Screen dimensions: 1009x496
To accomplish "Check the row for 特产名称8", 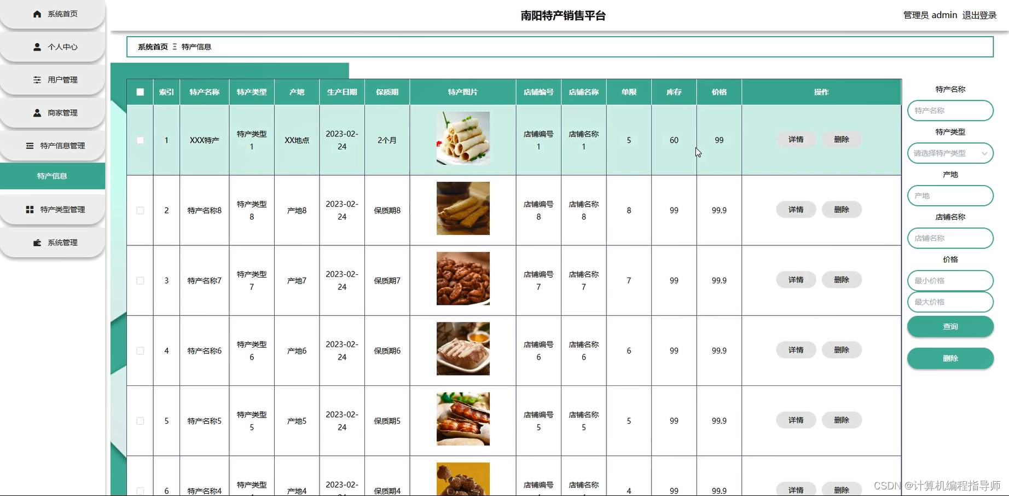I will (x=140, y=210).
